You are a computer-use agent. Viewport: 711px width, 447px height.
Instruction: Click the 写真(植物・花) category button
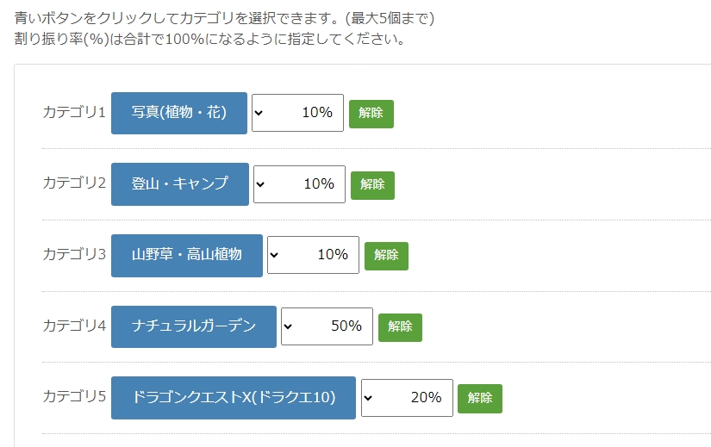coord(179,113)
